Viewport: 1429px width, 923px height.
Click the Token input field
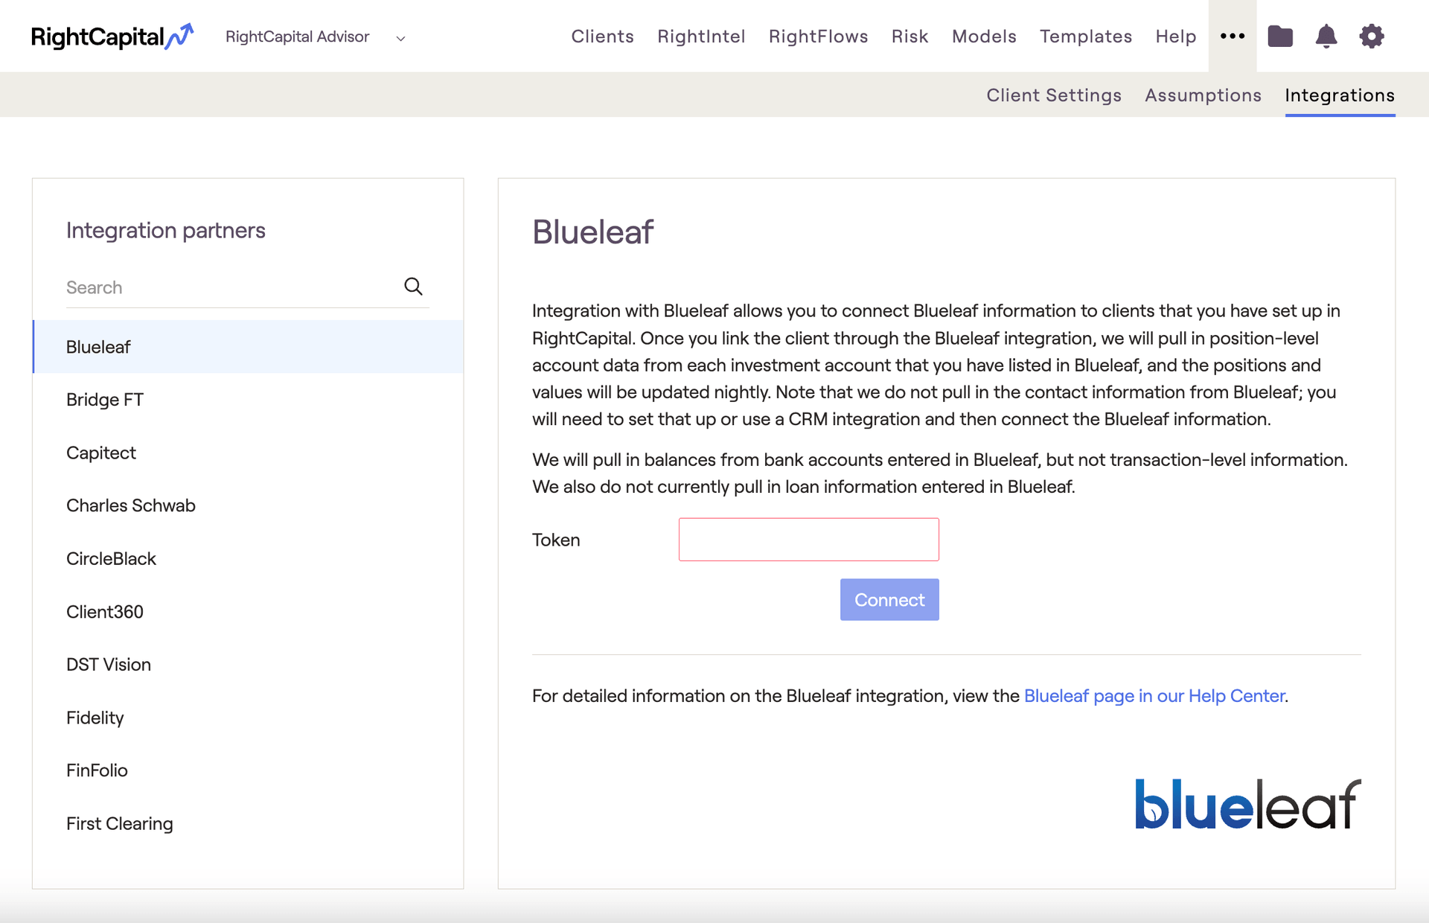coord(808,540)
